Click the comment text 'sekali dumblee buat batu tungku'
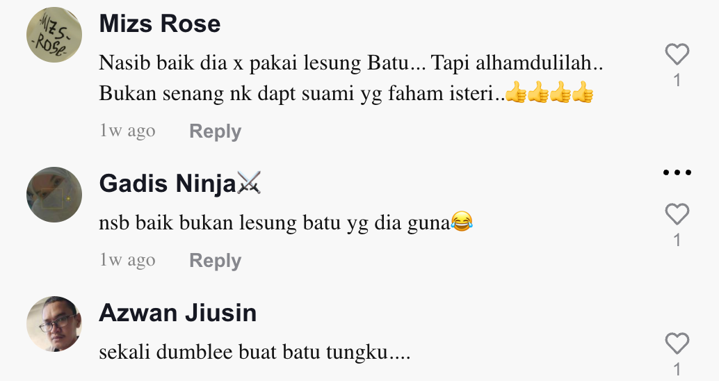This screenshot has height=381, width=719. 255,352
